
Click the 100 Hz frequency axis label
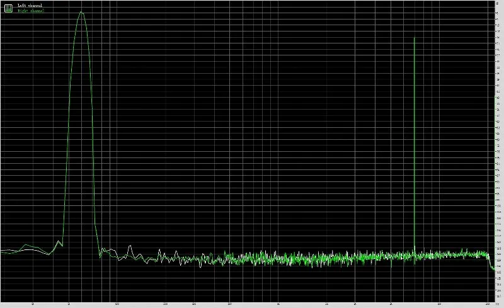pyautogui.click(x=117, y=304)
